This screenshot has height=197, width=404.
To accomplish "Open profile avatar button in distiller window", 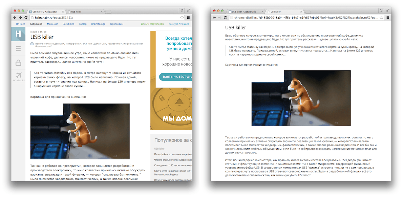I will click(x=381, y=10).
